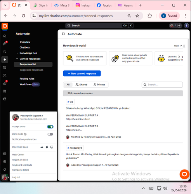Image resolution: width=191 pixels, height=194 pixels.
Task: Open Keyboard shortcuts link
Action: (x=22, y=165)
